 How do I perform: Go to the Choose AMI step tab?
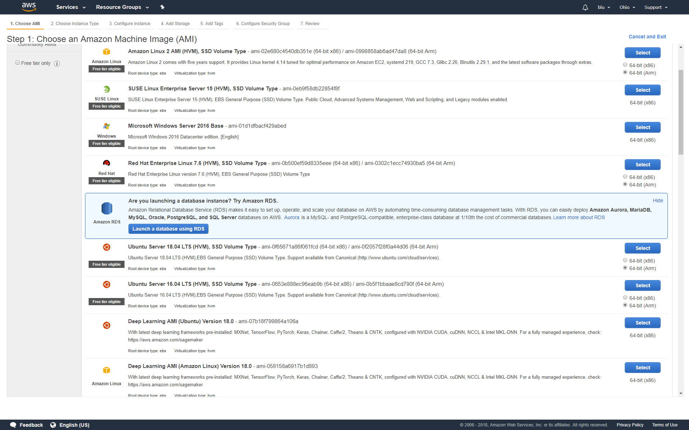[x=25, y=24]
